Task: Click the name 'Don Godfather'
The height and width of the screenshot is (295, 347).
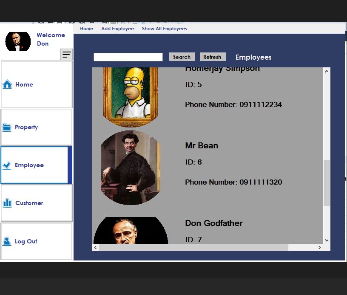Action: [x=214, y=223]
